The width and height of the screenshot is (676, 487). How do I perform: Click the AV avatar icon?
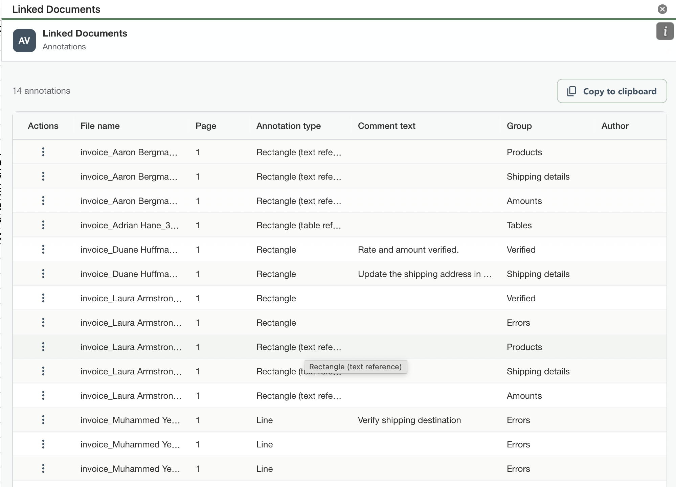click(24, 41)
